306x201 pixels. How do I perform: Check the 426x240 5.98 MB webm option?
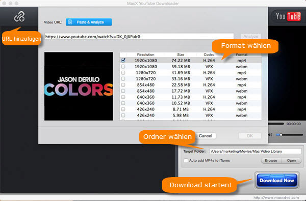click(x=123, y=116)
